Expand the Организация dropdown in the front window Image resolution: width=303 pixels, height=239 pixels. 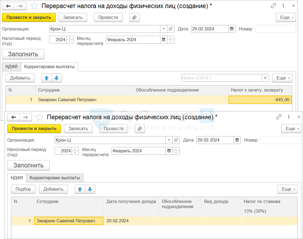click(x=169, y=140)
